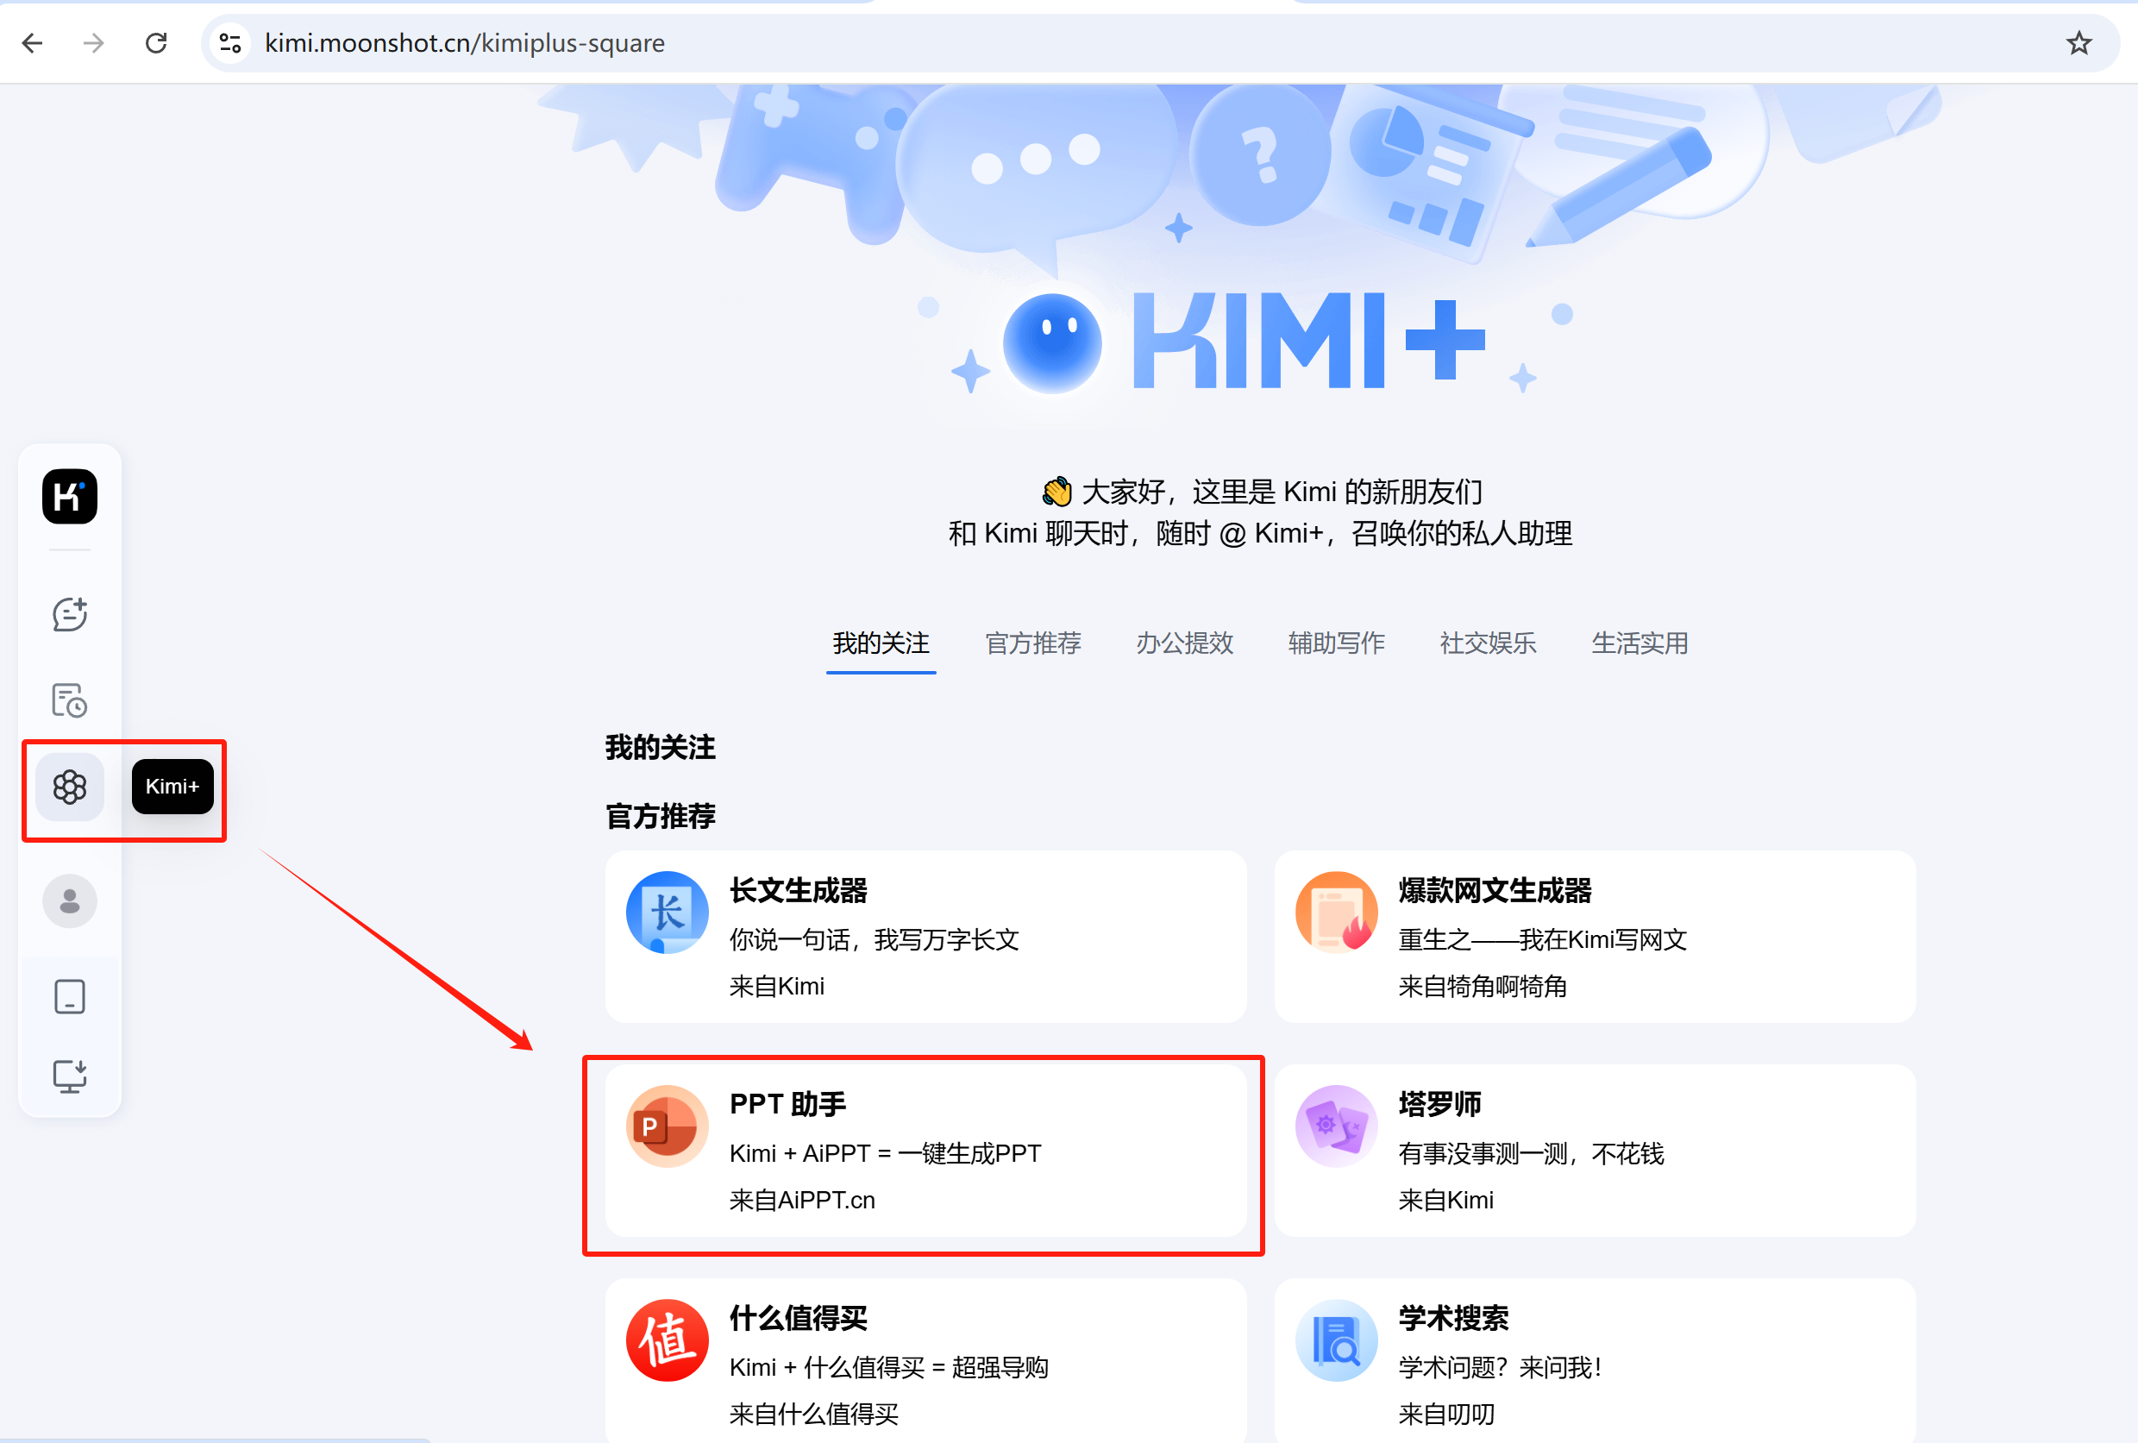2138x1443 pixels.
Task: Click the 长文生成器 avatar icon
Action: click(667, 913)
